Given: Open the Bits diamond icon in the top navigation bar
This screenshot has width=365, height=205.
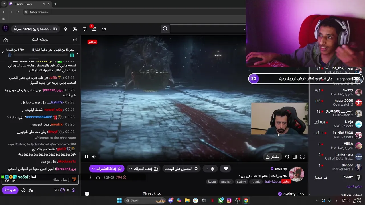Looking at the screenshot, I should click(x=65, y=29).
